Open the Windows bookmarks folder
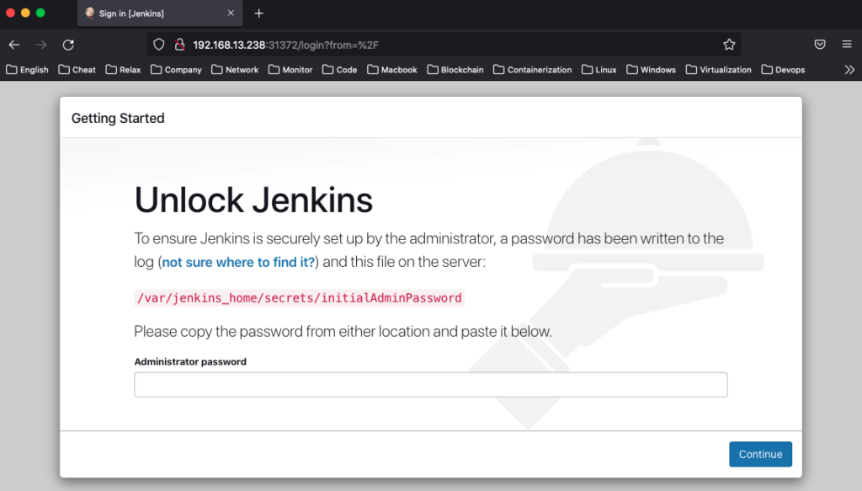862x491 pixels. (652, 70)
